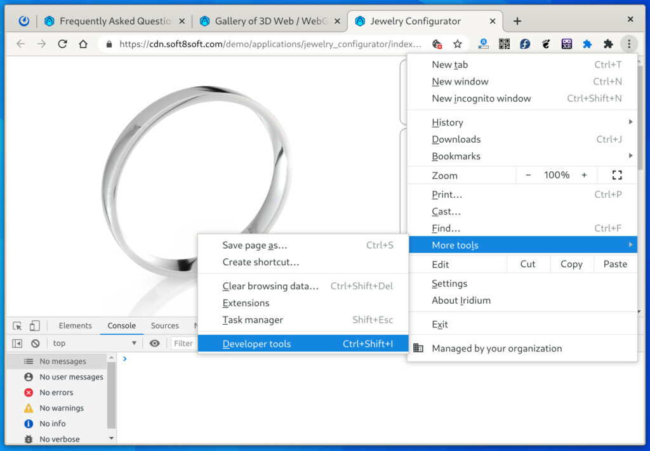The height and width of the screenshot is (451, 650).
Task: Open the QR code extension icon
Action: click(504, 44)
